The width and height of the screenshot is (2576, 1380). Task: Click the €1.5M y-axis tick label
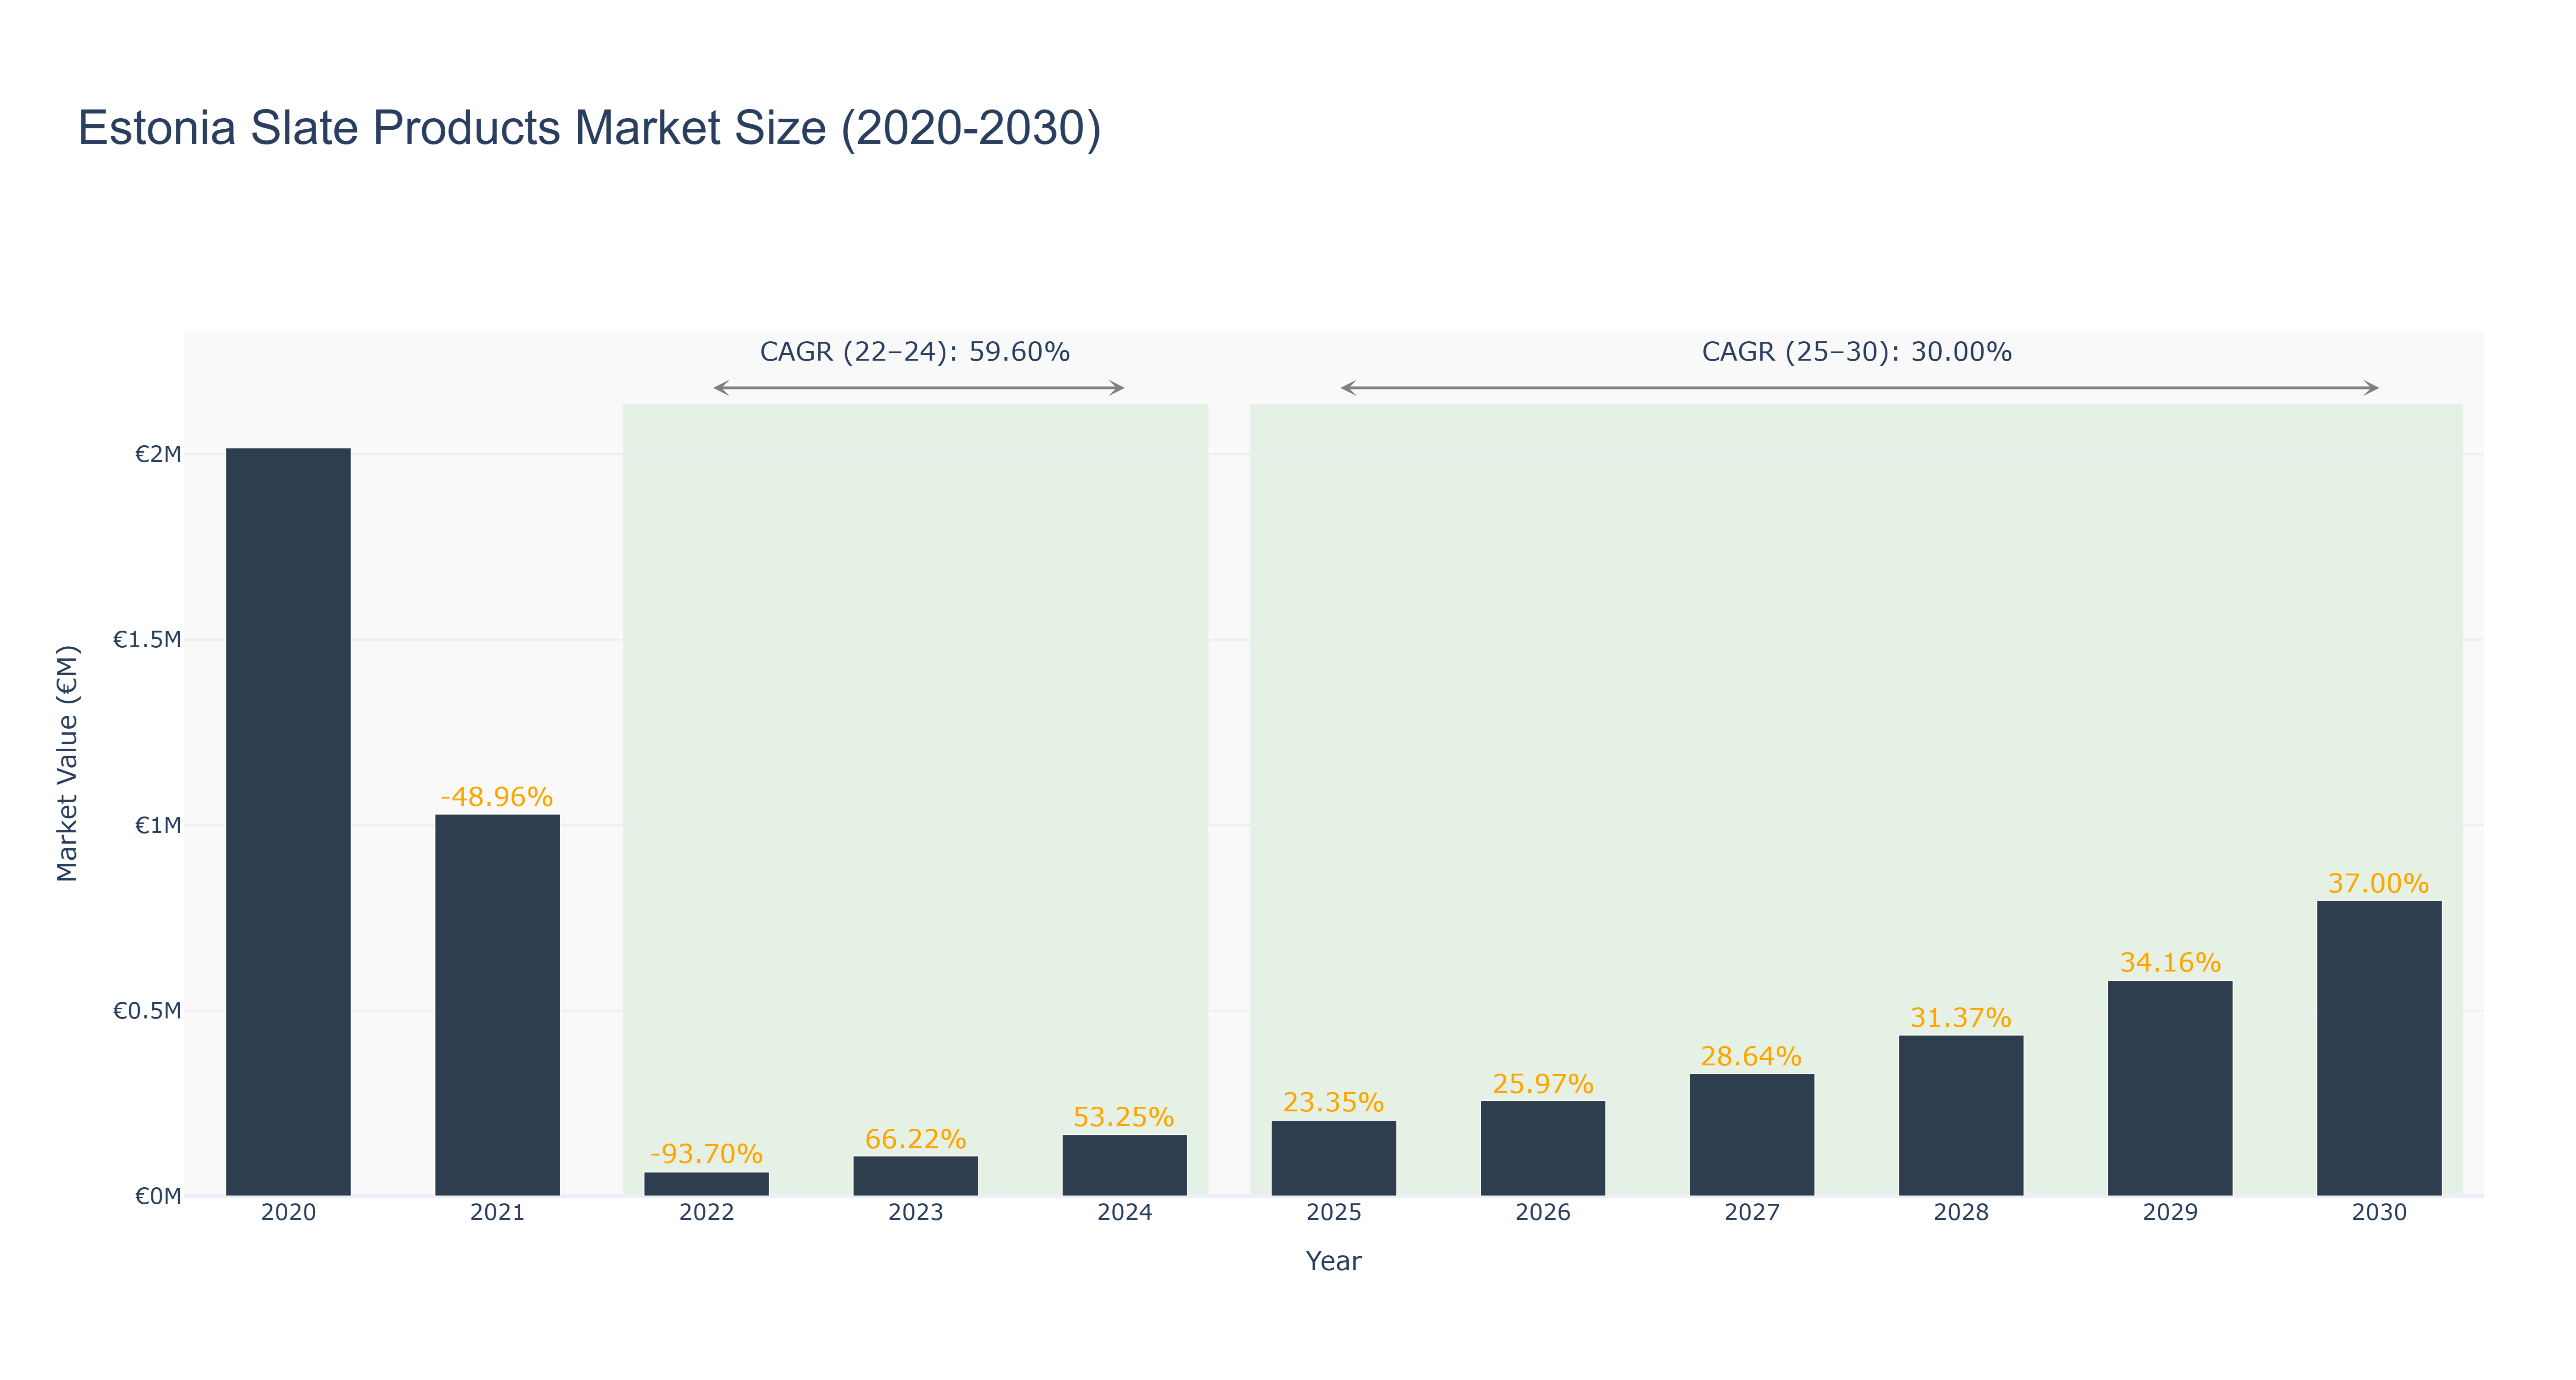point(147,640)
